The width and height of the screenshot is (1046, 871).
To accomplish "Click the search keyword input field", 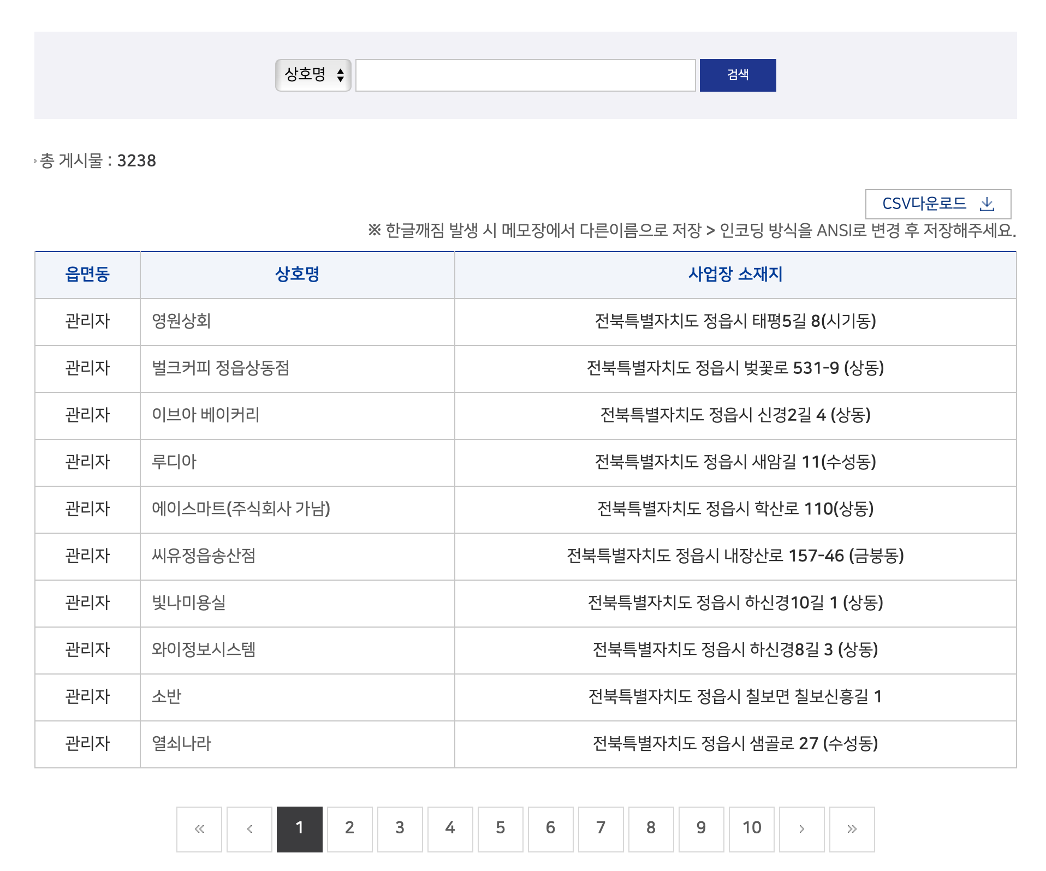I will click(x=525, y=75).
